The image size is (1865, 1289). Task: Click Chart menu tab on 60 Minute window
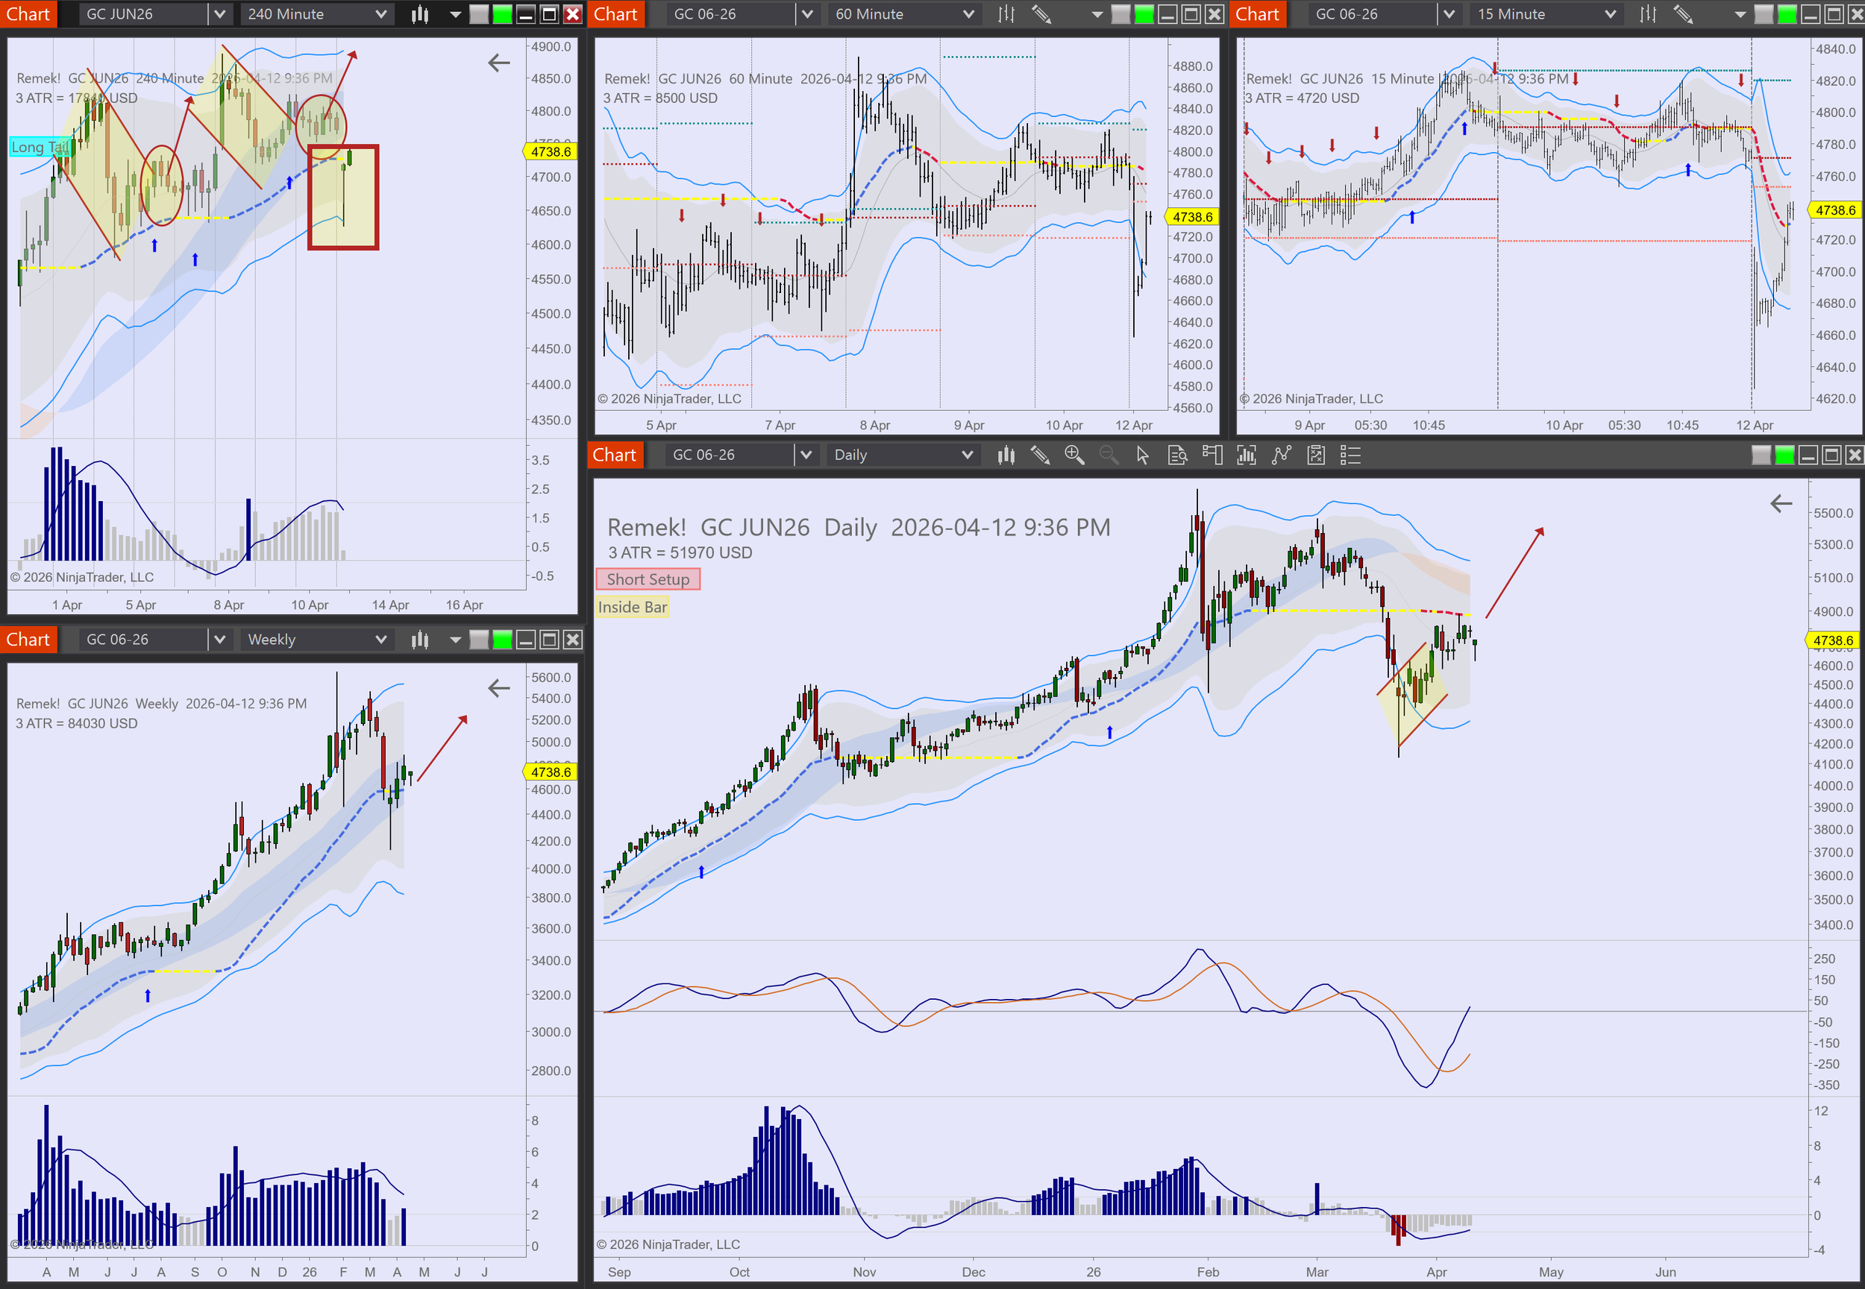615,13
